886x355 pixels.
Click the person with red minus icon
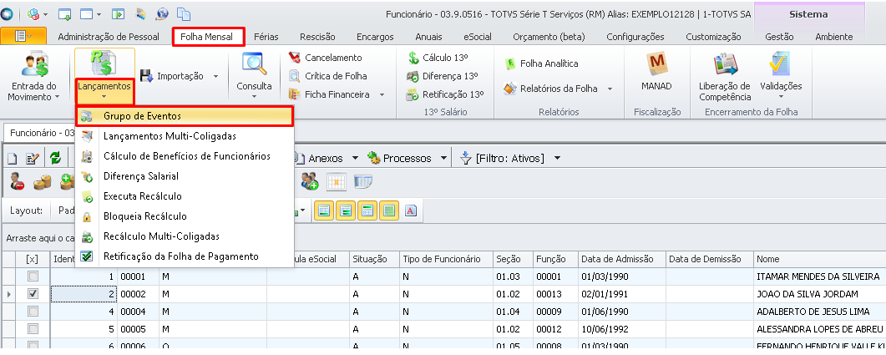click(17, 181)
